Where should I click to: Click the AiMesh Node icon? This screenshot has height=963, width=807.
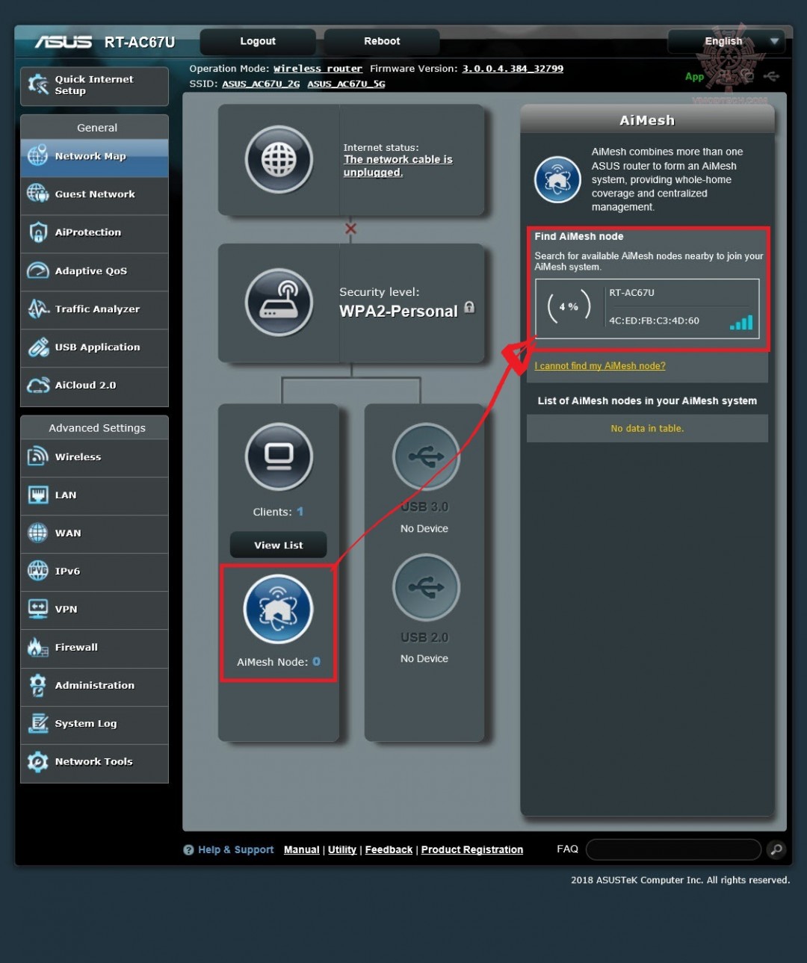pyautogui.click(x=279, y=609)
